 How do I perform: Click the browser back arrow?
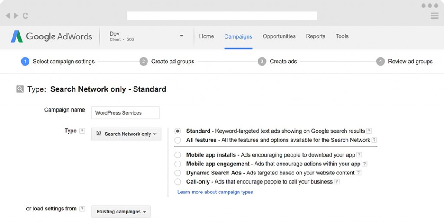(8, 16)
